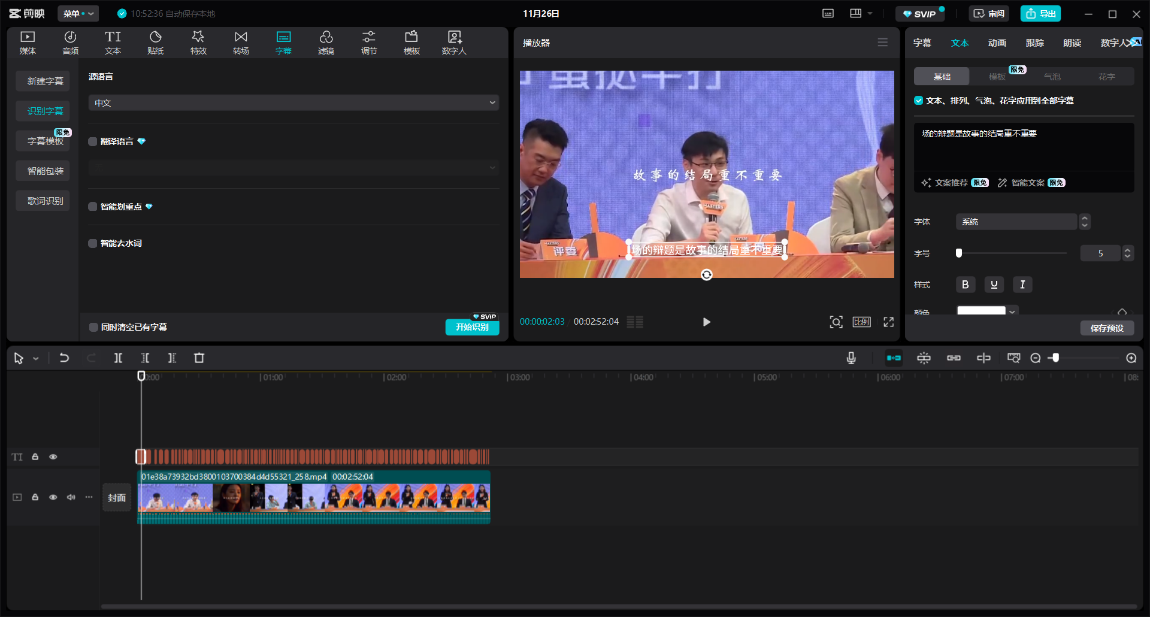Open the 菜单 menu dropdown

(78, 13)
